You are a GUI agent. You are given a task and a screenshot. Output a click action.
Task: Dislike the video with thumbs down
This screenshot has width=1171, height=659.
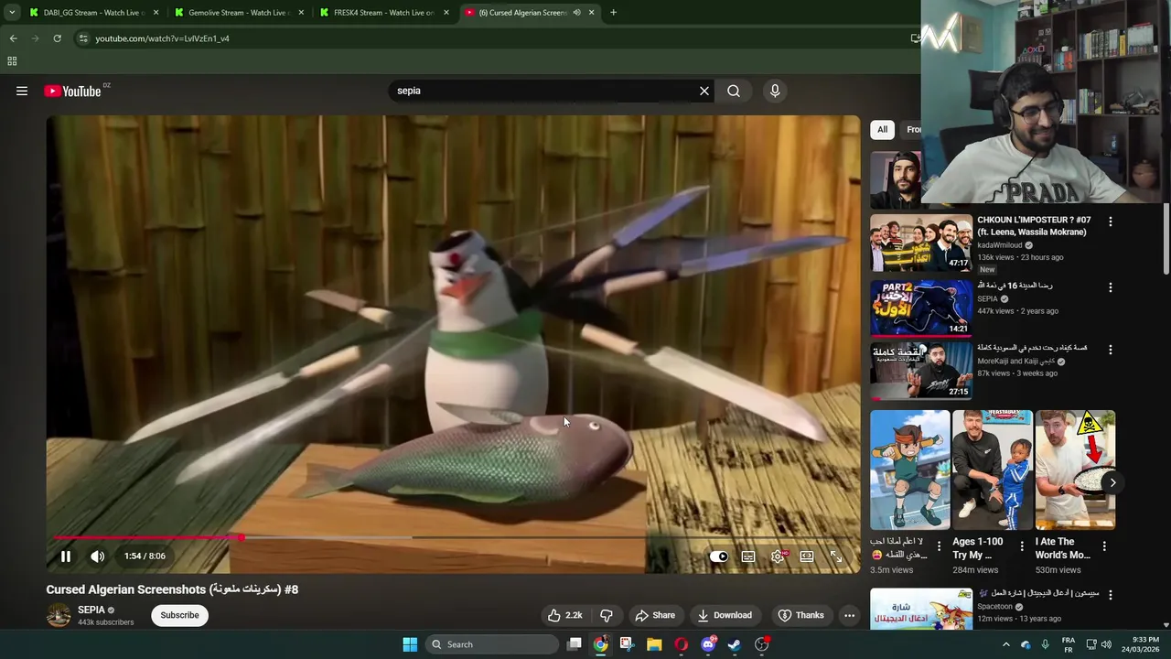[x=606, y=615]
